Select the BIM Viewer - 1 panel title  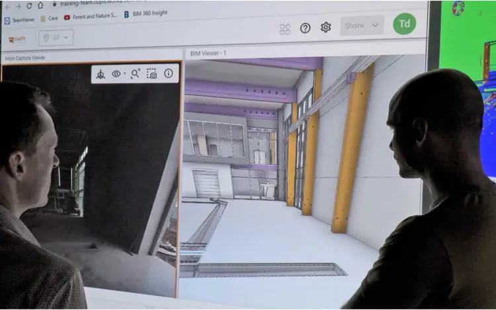pos(208,52)
